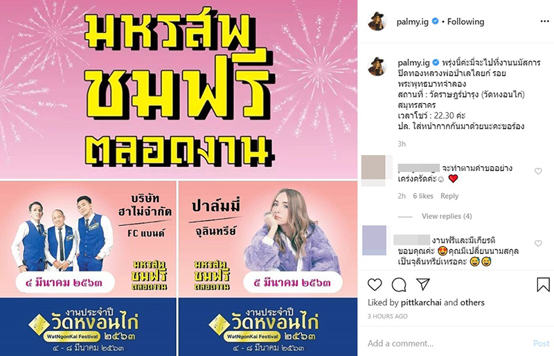Open pittkarchai profile from likes

click(421, 303)
